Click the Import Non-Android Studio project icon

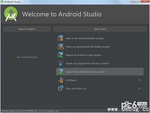pyautogui.click(x=60, y=72)
